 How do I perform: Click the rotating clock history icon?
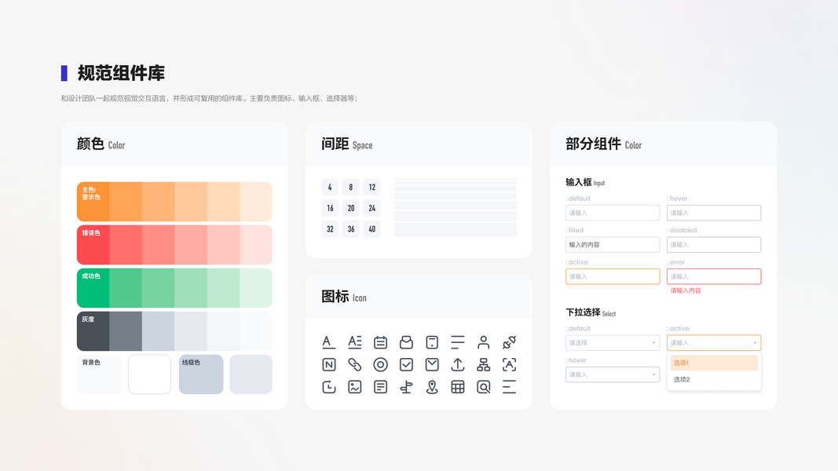[x=328, y=387]
